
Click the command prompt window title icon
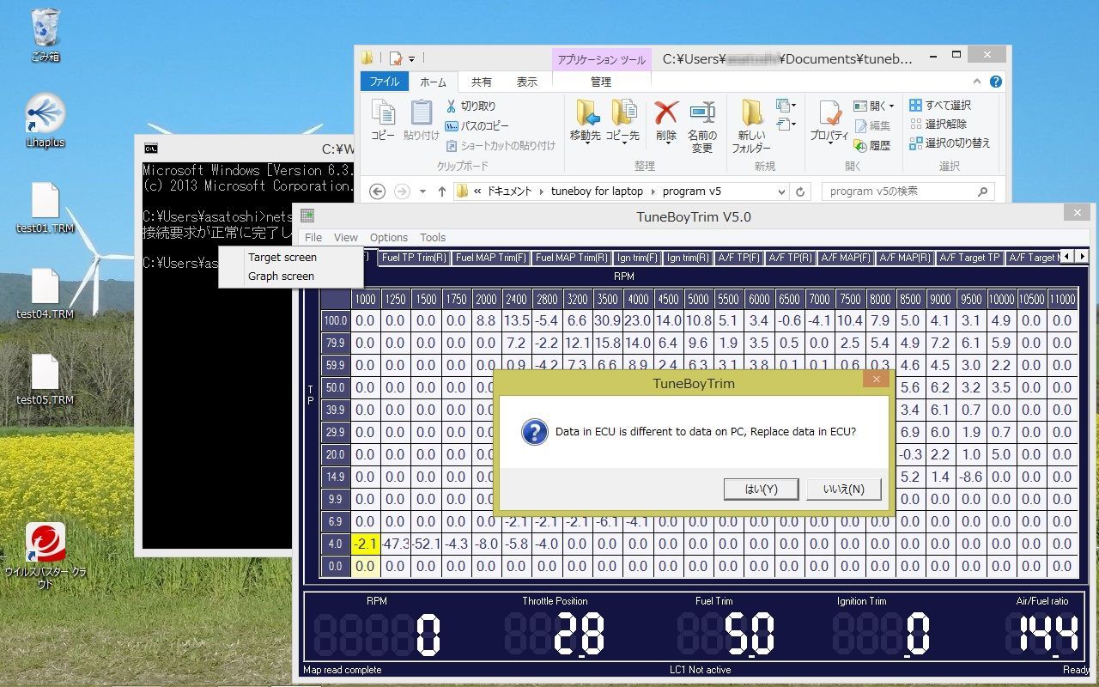tap(150, 149)
